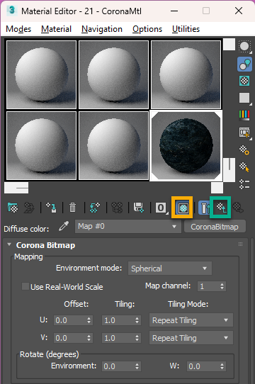Click the Make Unique icon
This screenshot has width=255, height=384.
[117, 208]
